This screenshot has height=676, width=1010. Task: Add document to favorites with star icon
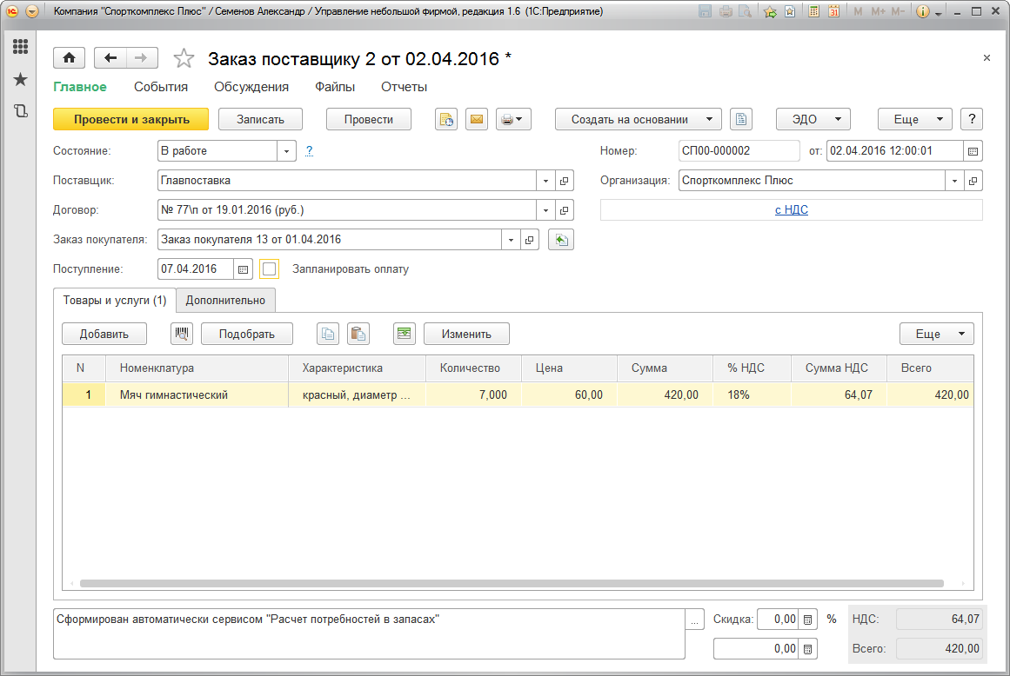tap(184, 58)
